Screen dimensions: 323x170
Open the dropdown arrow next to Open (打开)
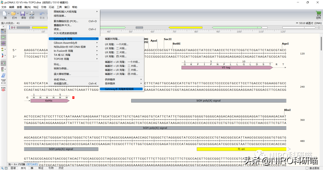tap(18, 14)
